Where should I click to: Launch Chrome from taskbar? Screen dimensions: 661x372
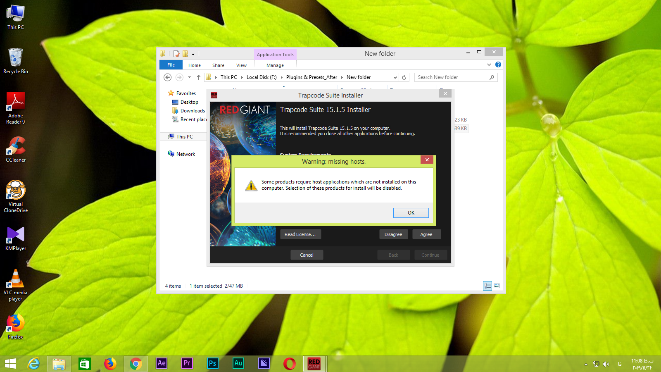tap(136, 364)
